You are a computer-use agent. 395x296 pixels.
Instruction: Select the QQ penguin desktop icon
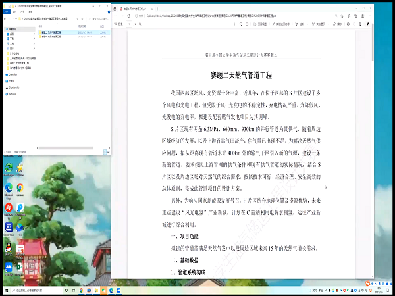point(9,249)
